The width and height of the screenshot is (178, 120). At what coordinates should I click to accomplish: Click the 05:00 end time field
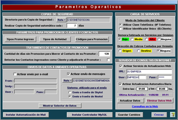[162, 89]
